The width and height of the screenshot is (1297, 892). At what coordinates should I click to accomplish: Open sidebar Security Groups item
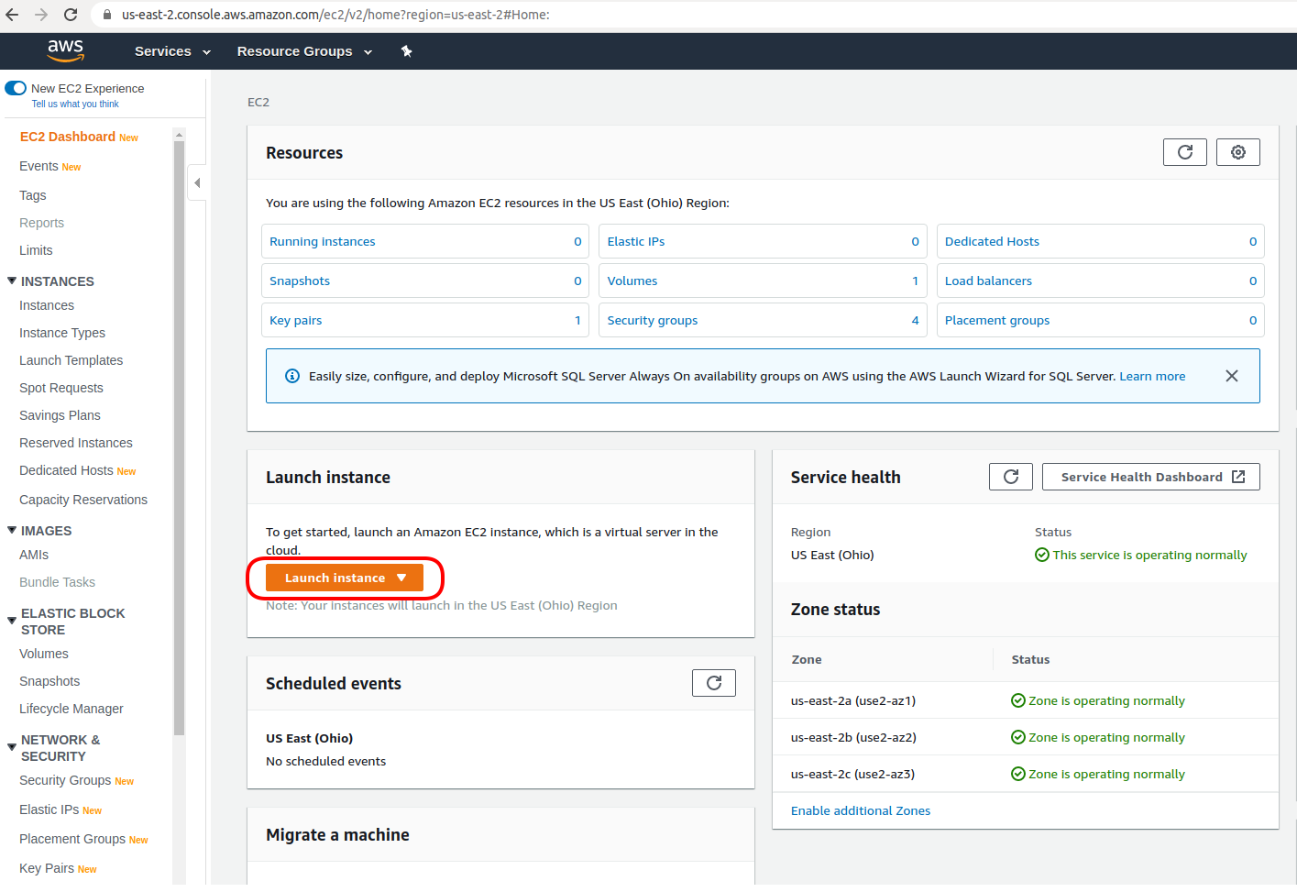point(65,780)
